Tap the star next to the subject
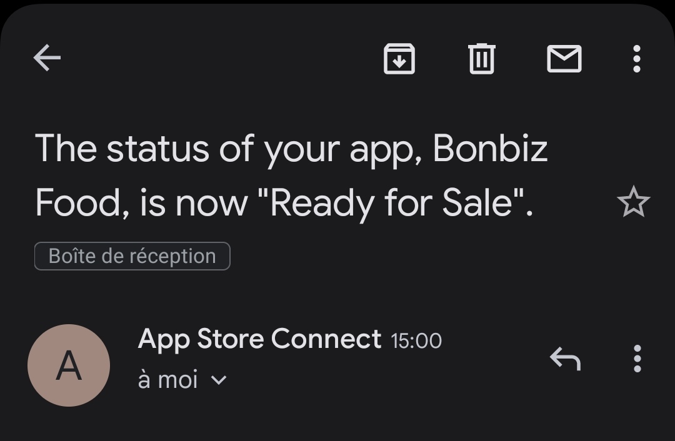675x441 pixels. [634, 201]
